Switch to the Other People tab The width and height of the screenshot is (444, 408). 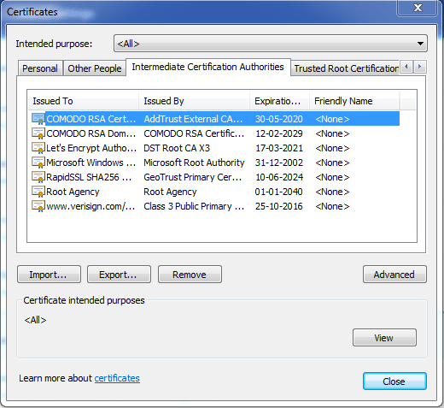click(95, 68)
